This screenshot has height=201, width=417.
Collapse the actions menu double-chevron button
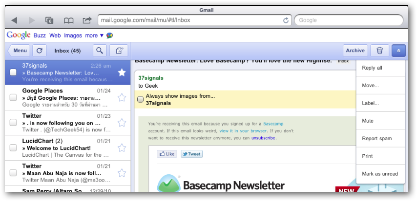(x=398, y=51)
